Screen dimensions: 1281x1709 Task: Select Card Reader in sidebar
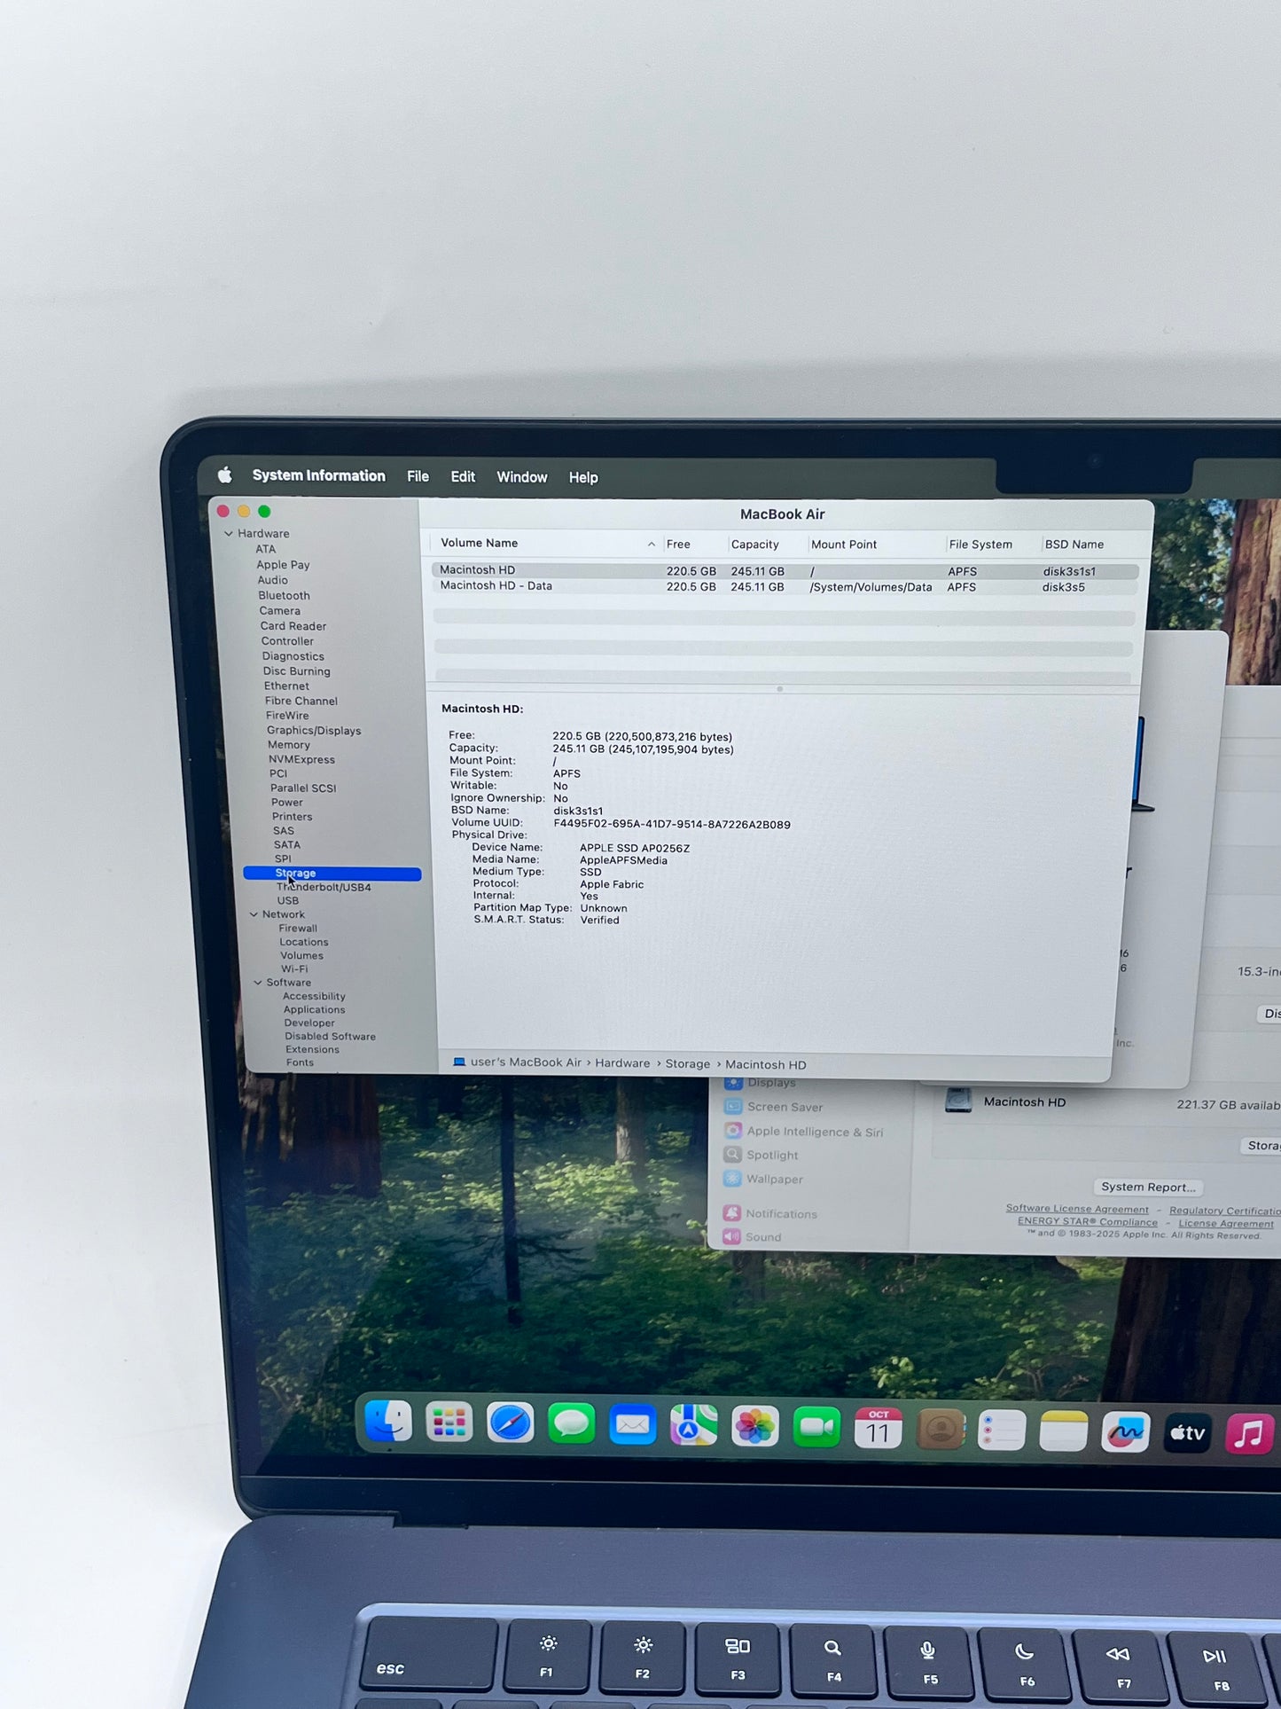(x=293, y=626)
